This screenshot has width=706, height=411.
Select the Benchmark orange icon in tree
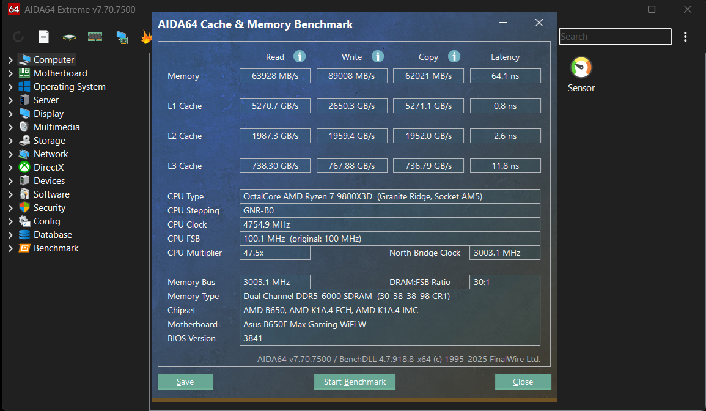[24, 248]
